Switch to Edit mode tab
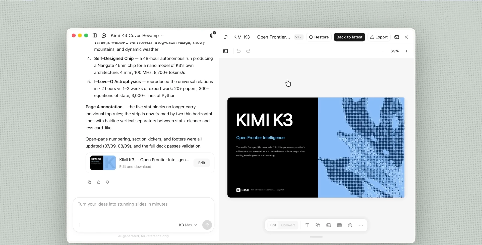 coord(273,225)
